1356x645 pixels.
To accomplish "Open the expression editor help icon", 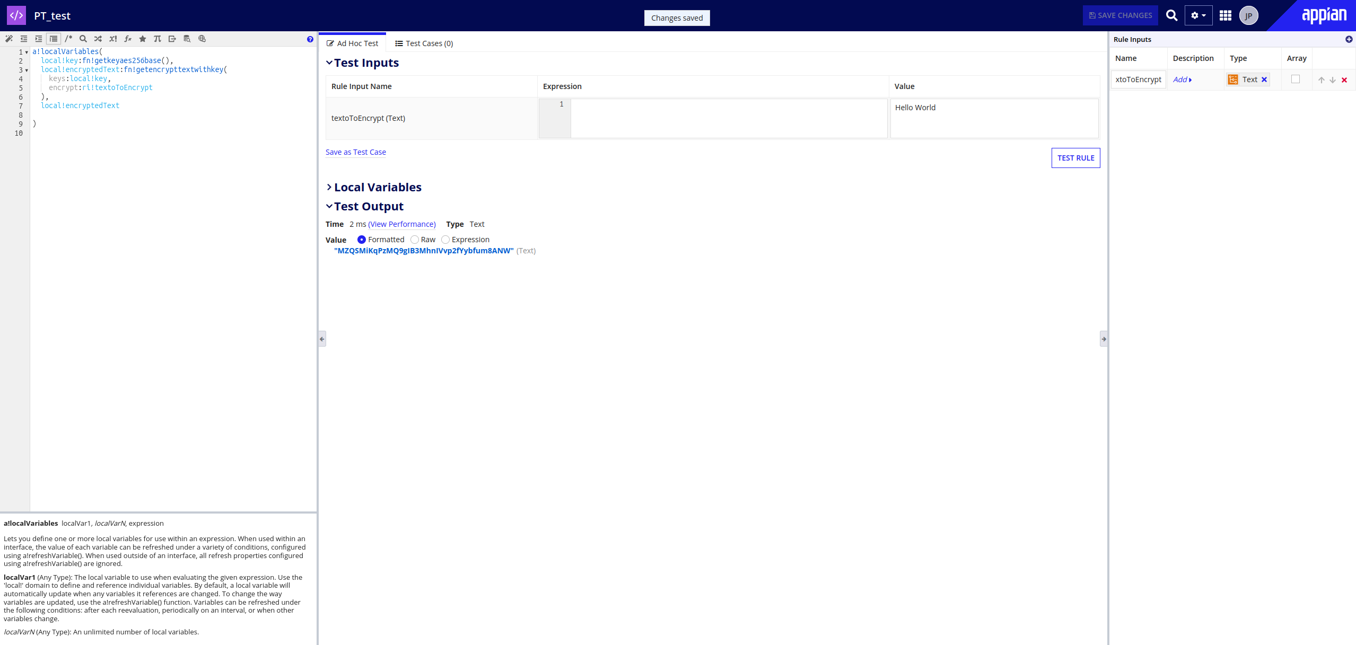I will [310, 39].
